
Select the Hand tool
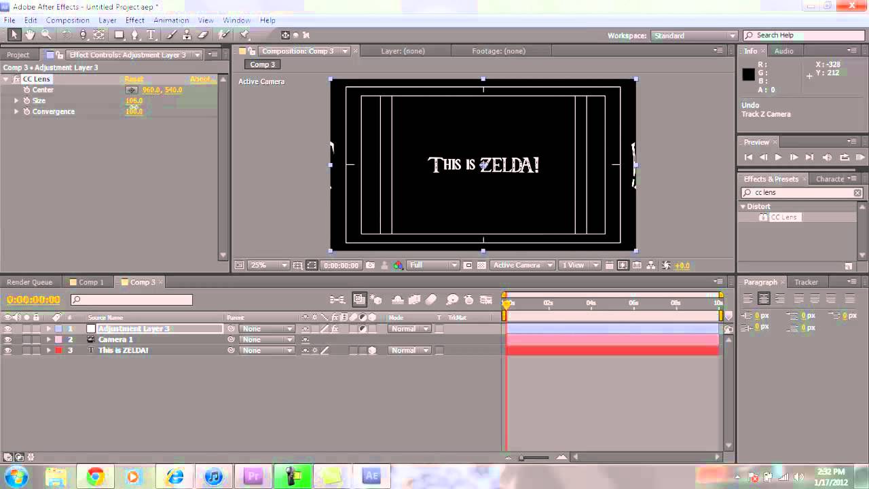[x=30, y=35]
